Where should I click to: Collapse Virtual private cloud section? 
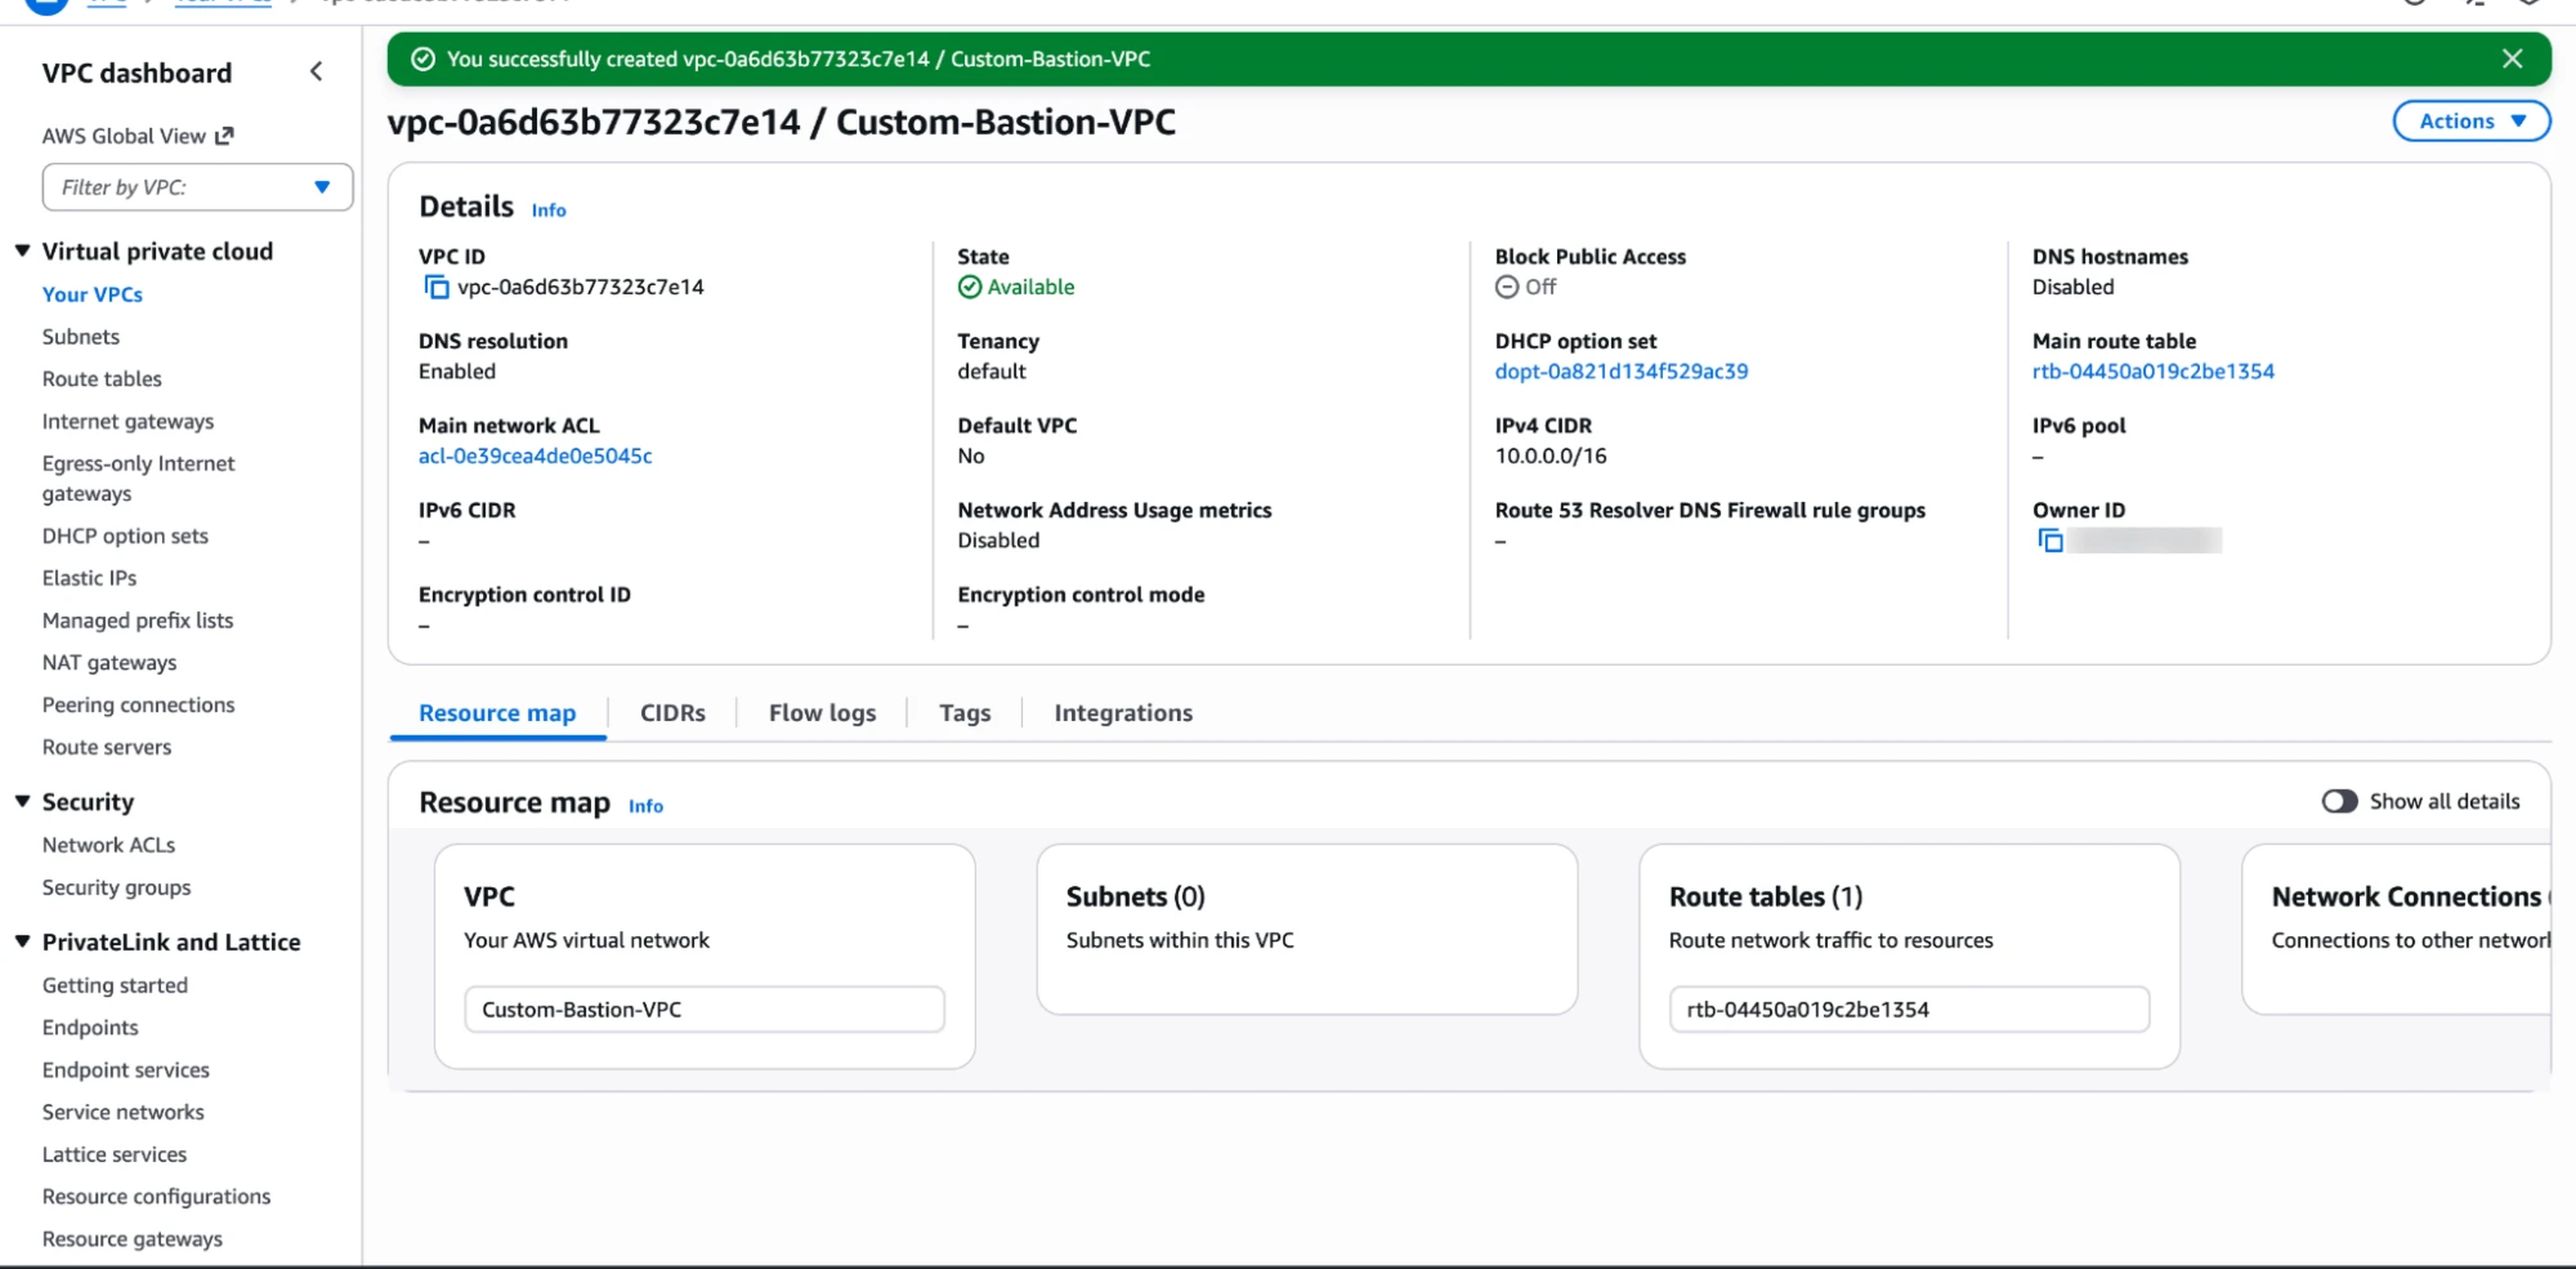[22, 251]
